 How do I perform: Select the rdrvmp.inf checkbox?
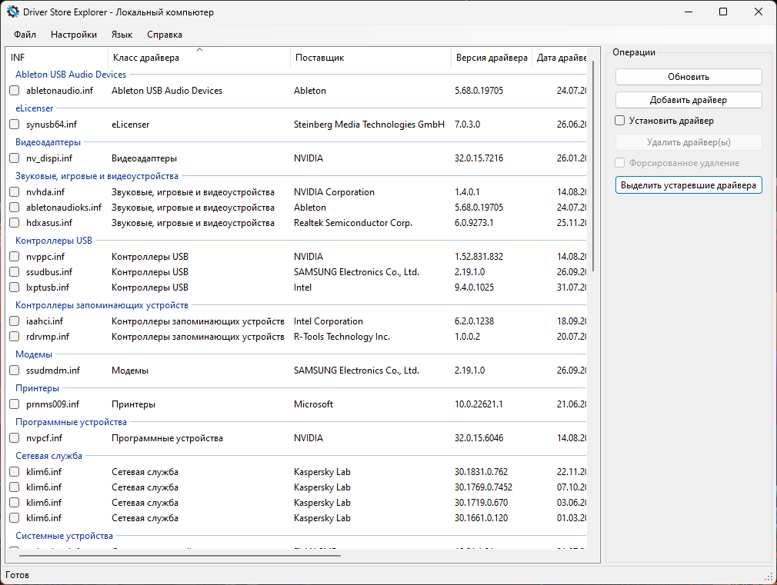[15, 337]
